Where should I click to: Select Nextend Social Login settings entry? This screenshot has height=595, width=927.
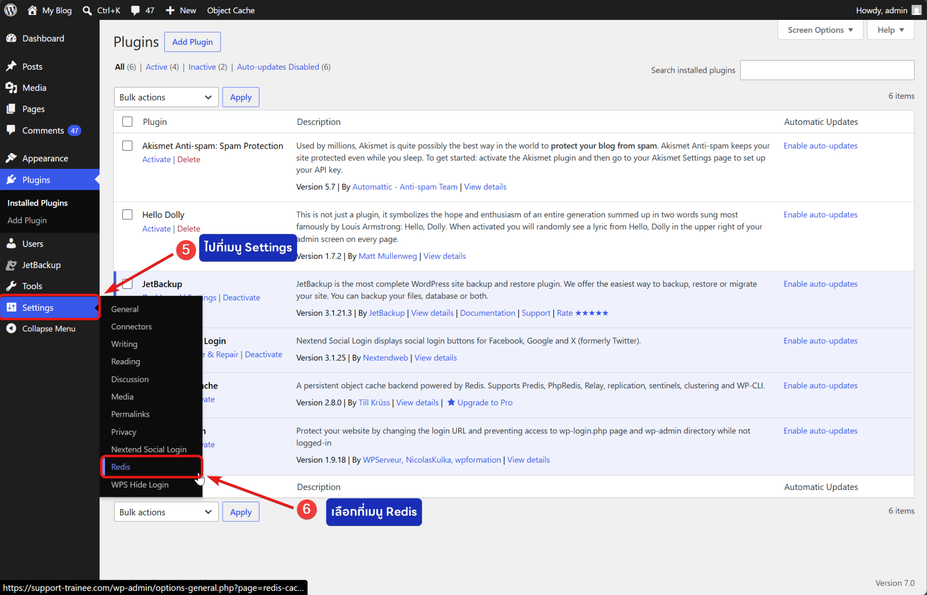coord(149,449)
